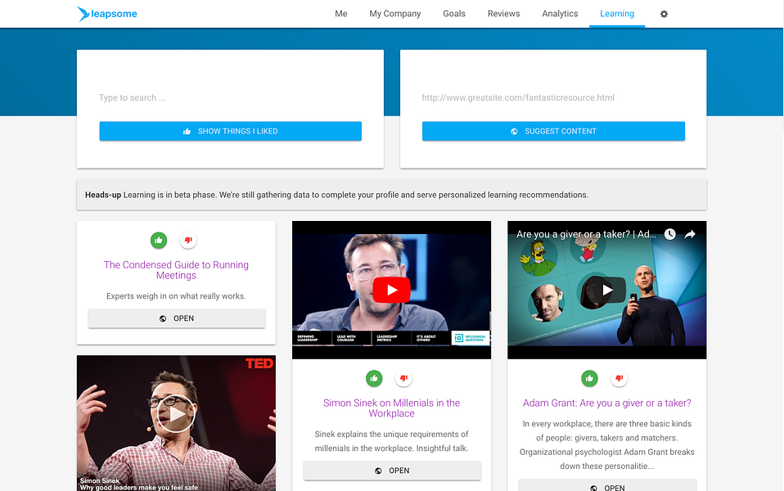Open the Reviews tab
784x491 pixels.
pos(503,13)
